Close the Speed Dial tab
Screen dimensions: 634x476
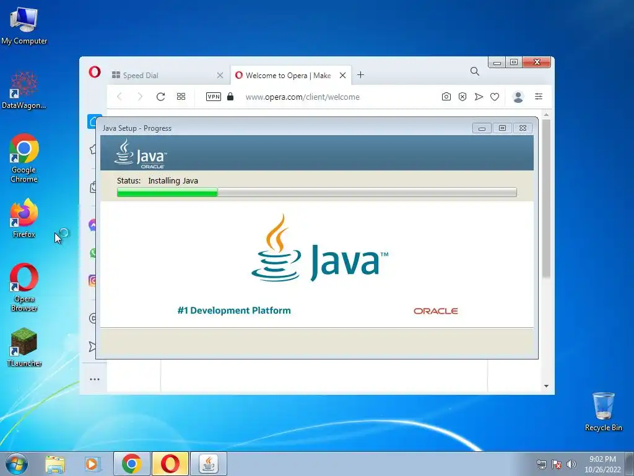(x=220, y=75)
